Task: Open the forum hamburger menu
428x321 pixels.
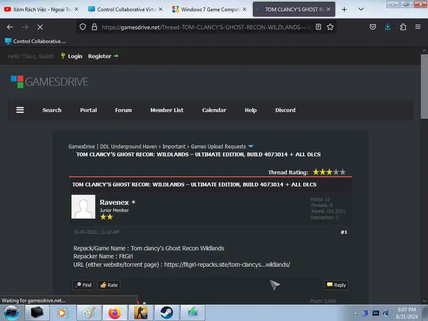Action: click(x=20, y=110)
